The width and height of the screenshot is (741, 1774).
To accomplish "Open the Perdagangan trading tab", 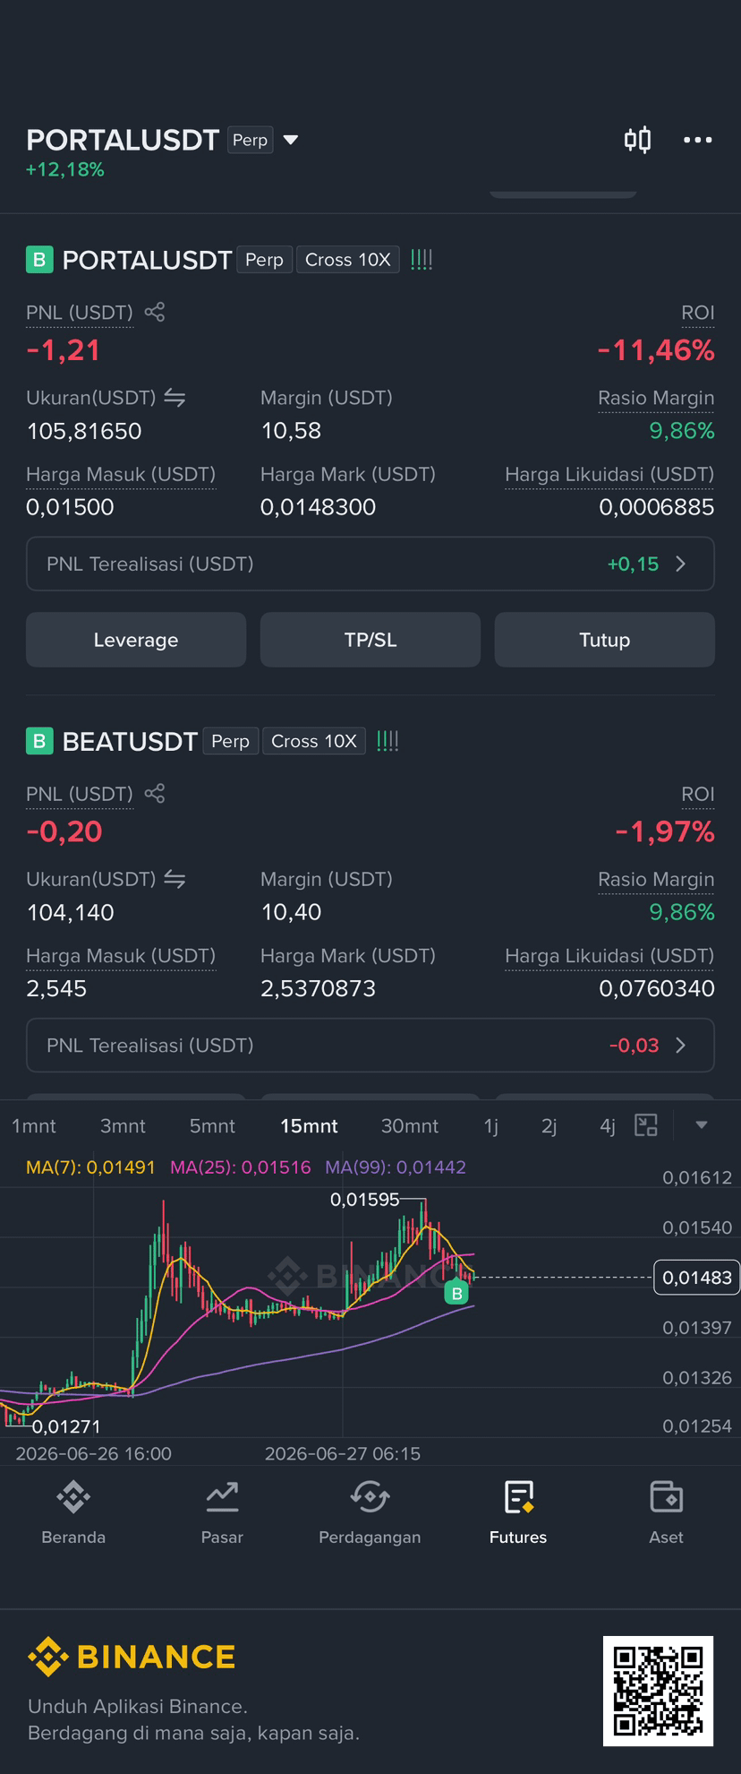I will (x=370, y=1512).
